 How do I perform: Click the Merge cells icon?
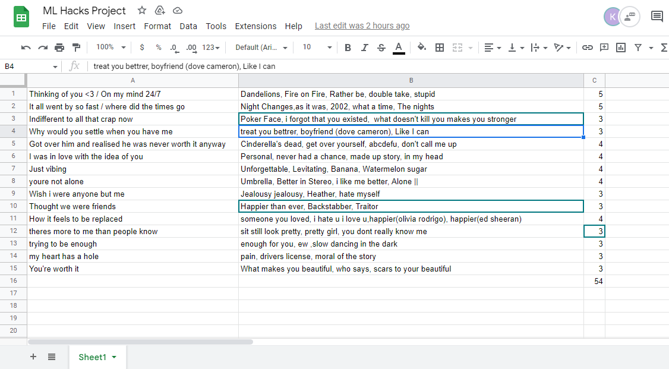click(457, 48)
